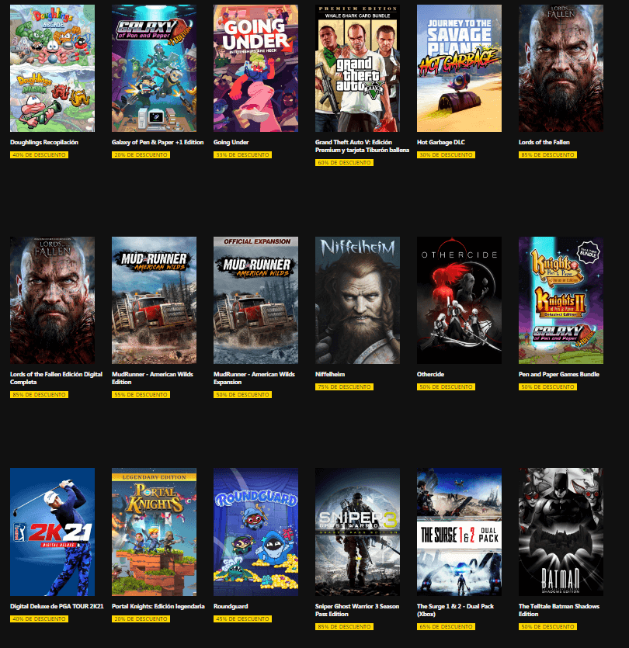Open the Hot Garbage DLC title link
This screenshot has height=648, width=629.
click(441, 142)
